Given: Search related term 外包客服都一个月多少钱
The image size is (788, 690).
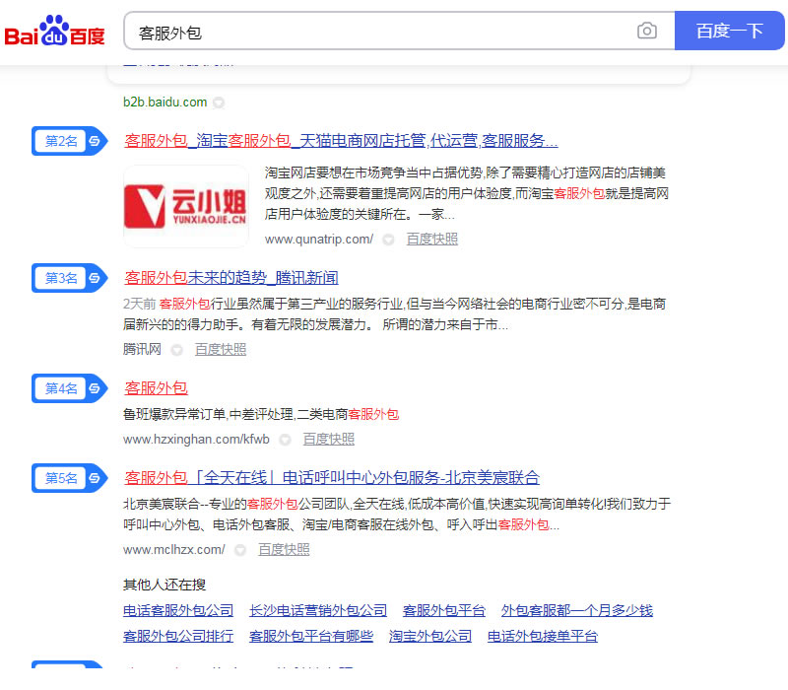Looking at the screenshot, I should tap(576, 610).
